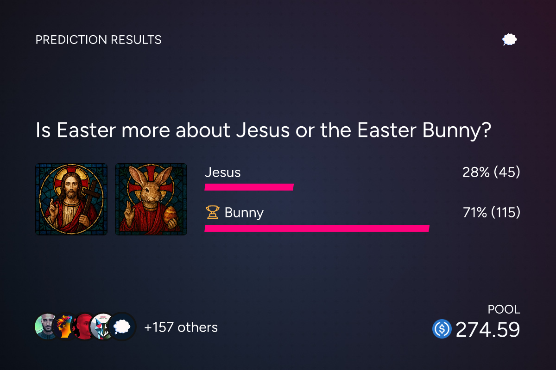Click the 71% (115) vote count
This screenshot has width=556, height=370.
coord(492,213)
